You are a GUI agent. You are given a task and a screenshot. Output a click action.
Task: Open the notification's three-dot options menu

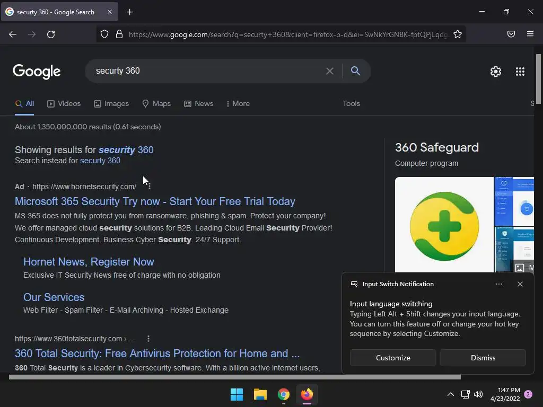coord(498,284)
